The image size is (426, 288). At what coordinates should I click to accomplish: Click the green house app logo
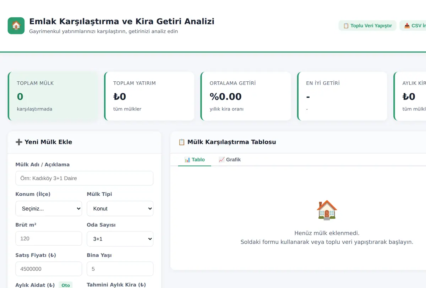click(x=16, y=26)
